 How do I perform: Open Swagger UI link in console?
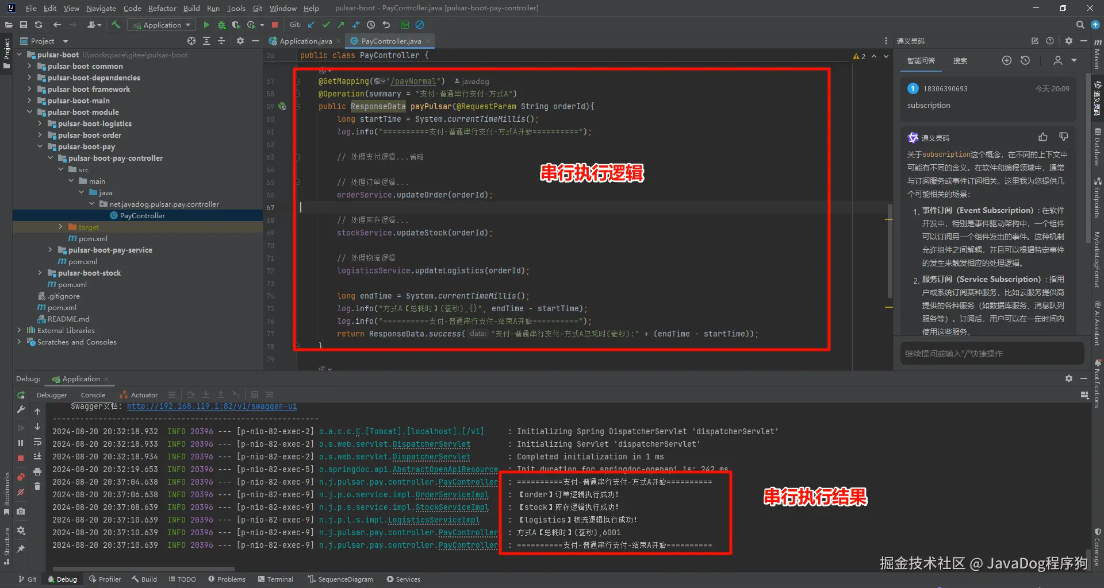tap(212, 406)
